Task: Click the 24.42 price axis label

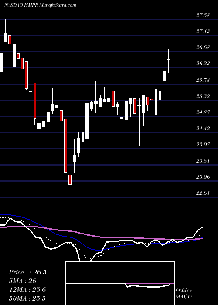Action: pyautogui.click(x=203, y=128)
